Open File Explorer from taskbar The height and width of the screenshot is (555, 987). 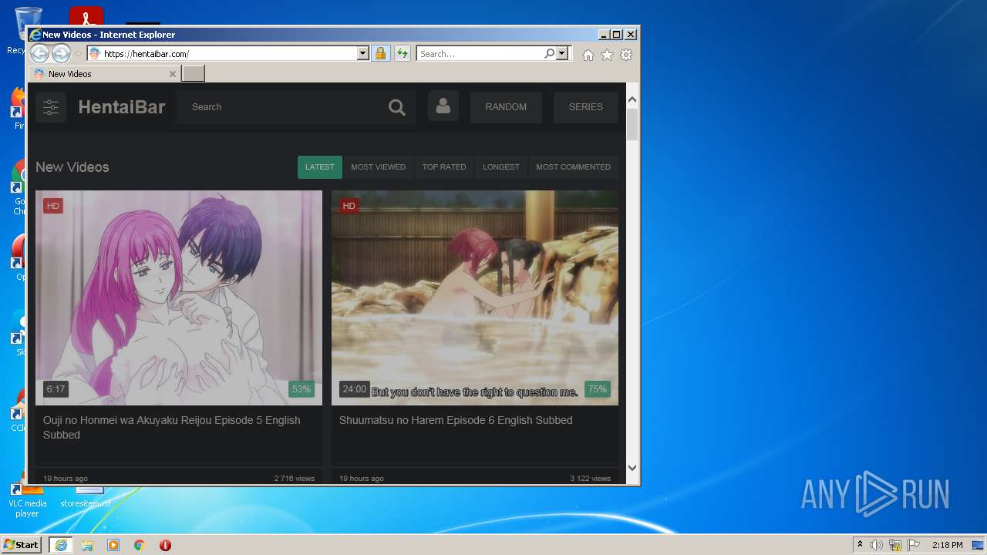click(87, 545)
